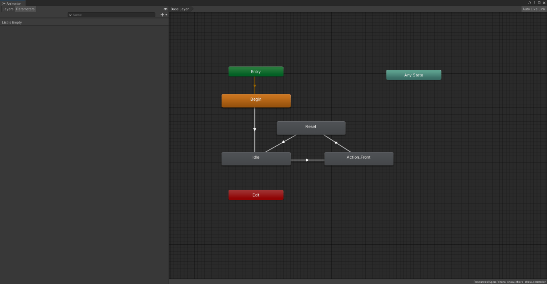
Task: Toggle the eye icon to hide the side panel
Action: [x=165, y=9]
